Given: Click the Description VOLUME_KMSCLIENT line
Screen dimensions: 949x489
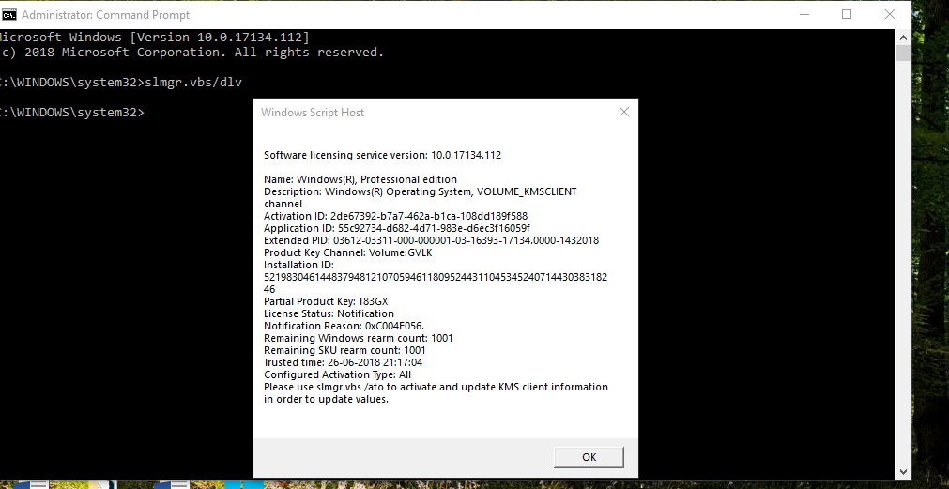Looking at the screenshot, I should pyautogui.click(x=420, y=198).
